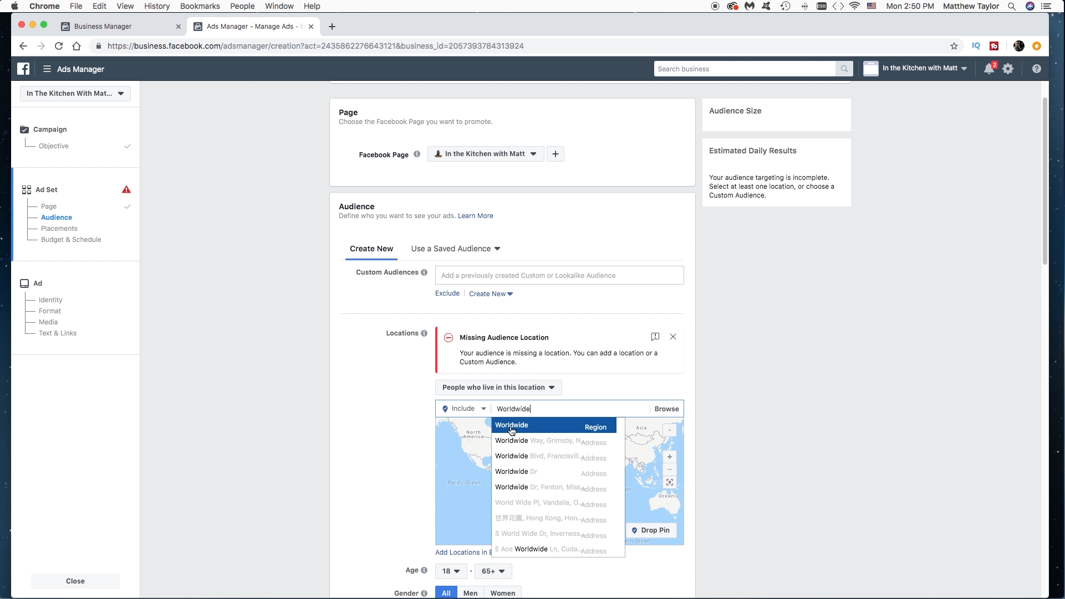Show info tooltip for Age
Screen dimensions: 1065x599
(x=424, y=570)
